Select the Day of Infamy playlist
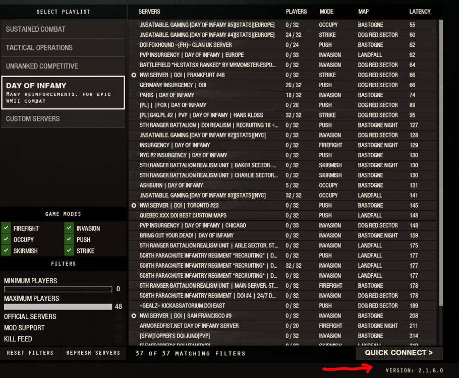Viewport: 459px width, 378px height. [x=63, y=93]
